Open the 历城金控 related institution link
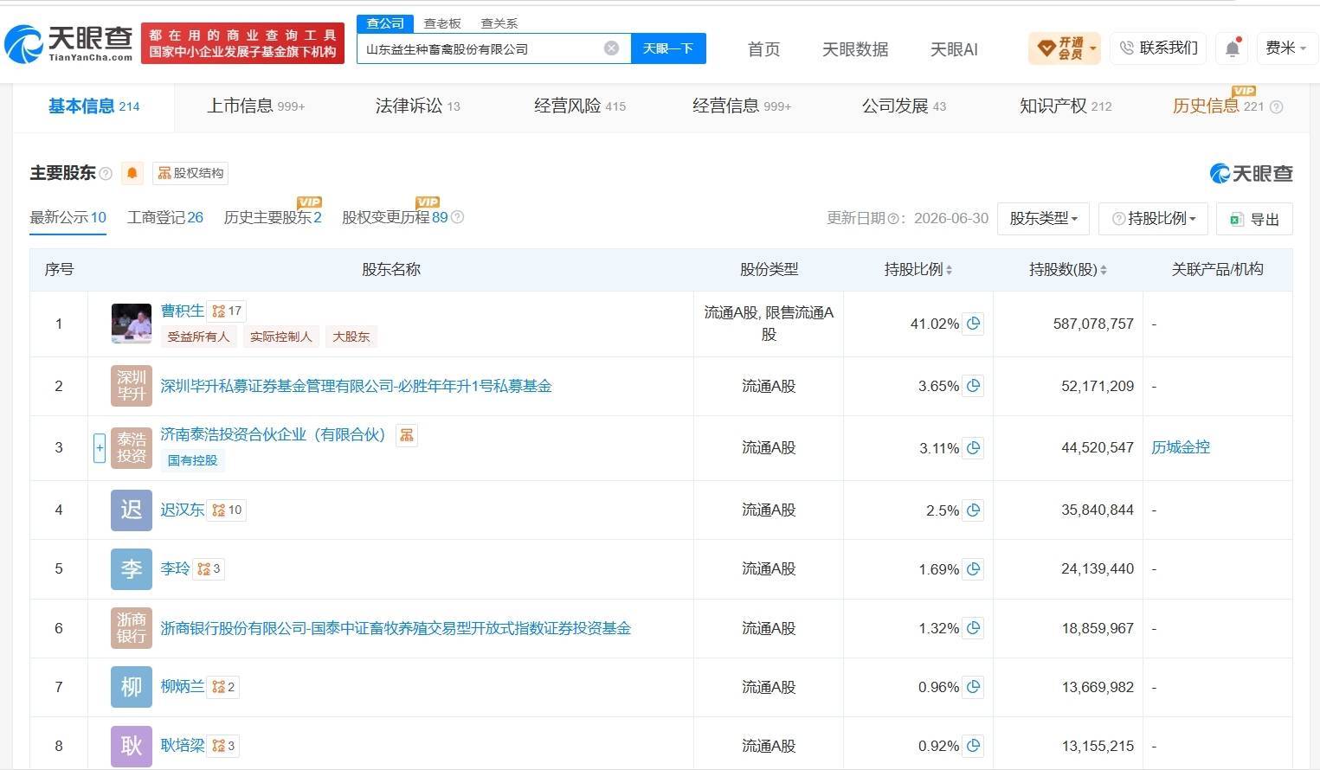The image size is (1320, 770). coord(1181,447)
